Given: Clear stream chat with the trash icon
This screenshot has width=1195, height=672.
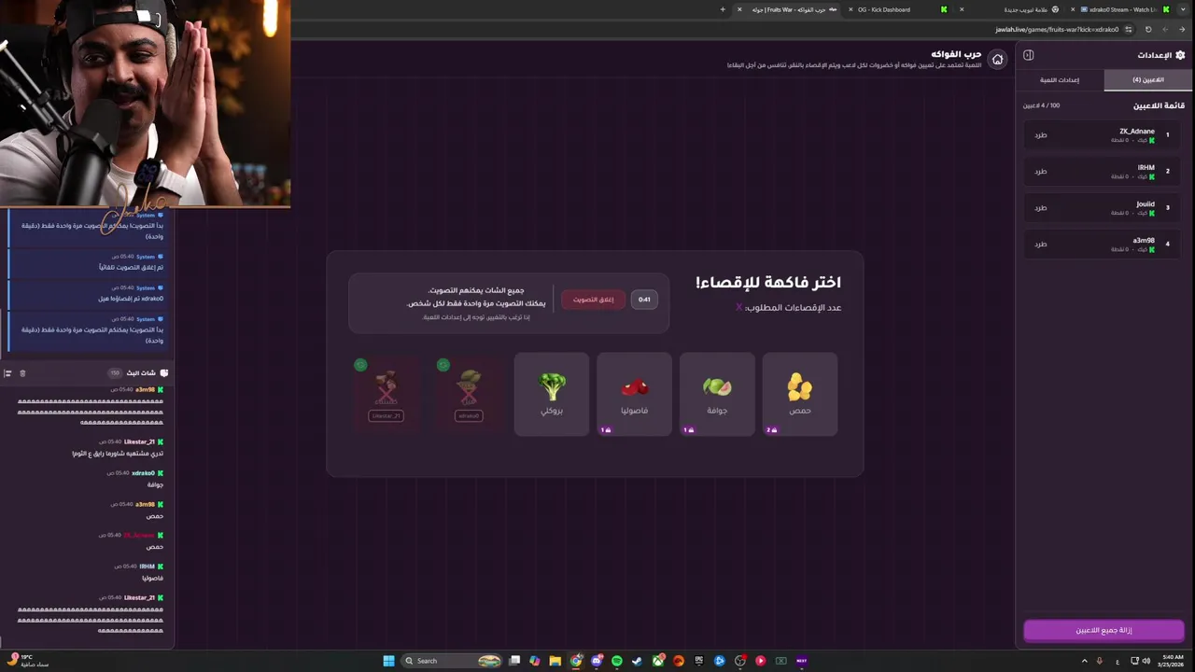Looking at the screenshot, I should 22,373.
